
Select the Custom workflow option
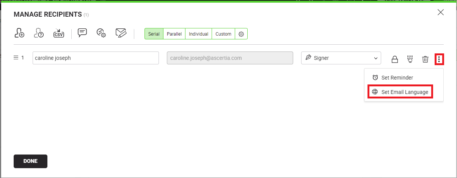coord(223,34)
